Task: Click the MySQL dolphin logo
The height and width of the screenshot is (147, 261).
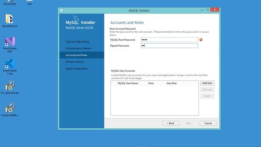Action: (76, 18)
